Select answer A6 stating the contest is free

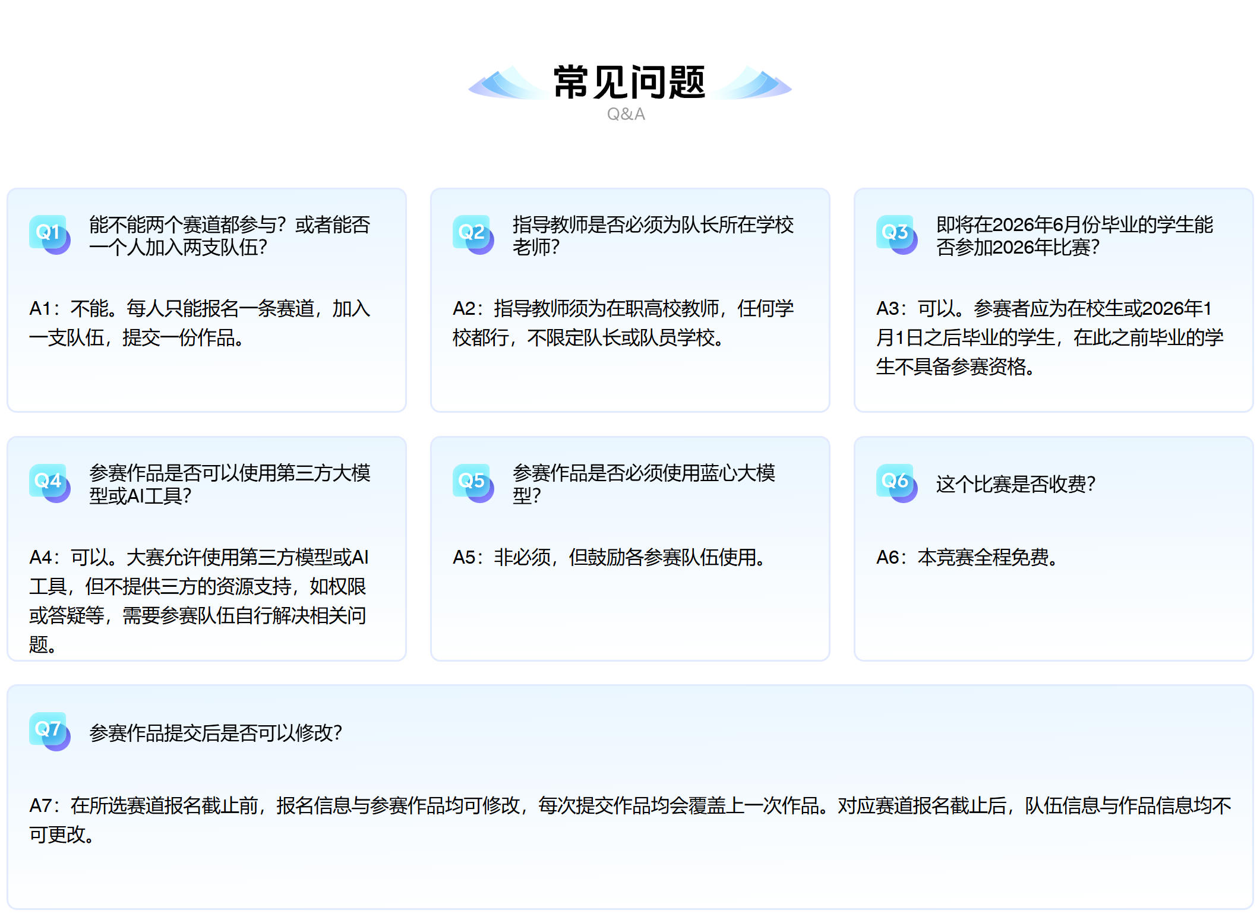tap(967, 558)
